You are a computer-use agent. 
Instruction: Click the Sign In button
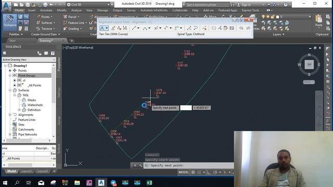(x=246, y=5)
